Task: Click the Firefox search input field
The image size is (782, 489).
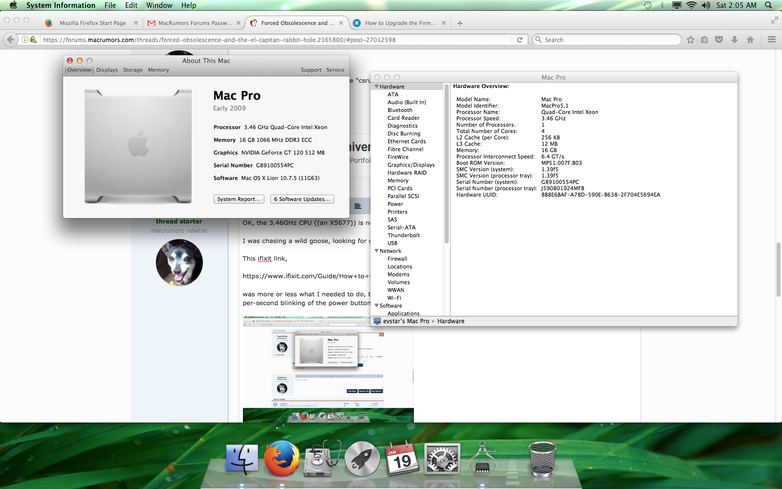Action: coord(607,40)
